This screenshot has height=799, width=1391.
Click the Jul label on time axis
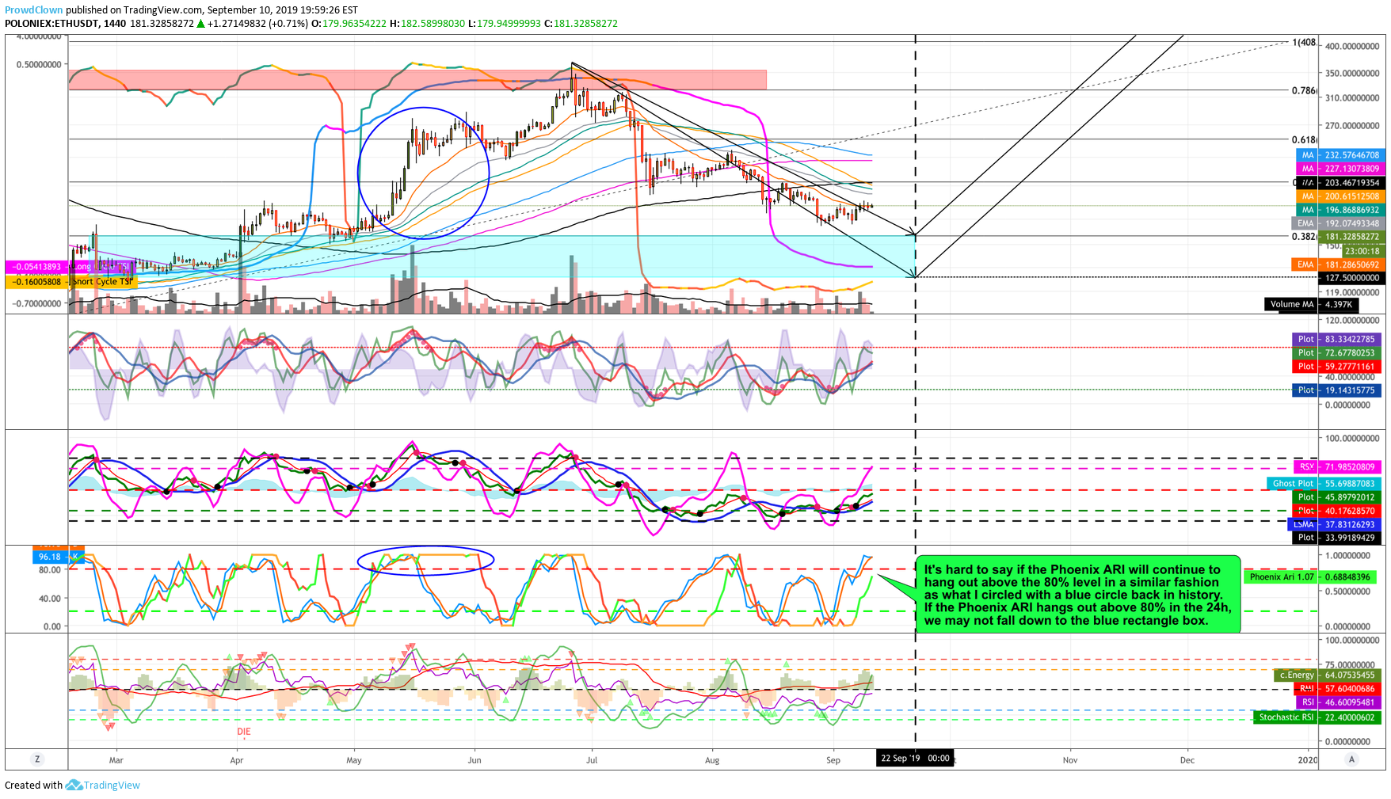coord(592,760)
